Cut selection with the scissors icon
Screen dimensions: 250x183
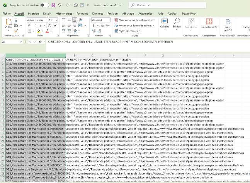tap(16, 20)
